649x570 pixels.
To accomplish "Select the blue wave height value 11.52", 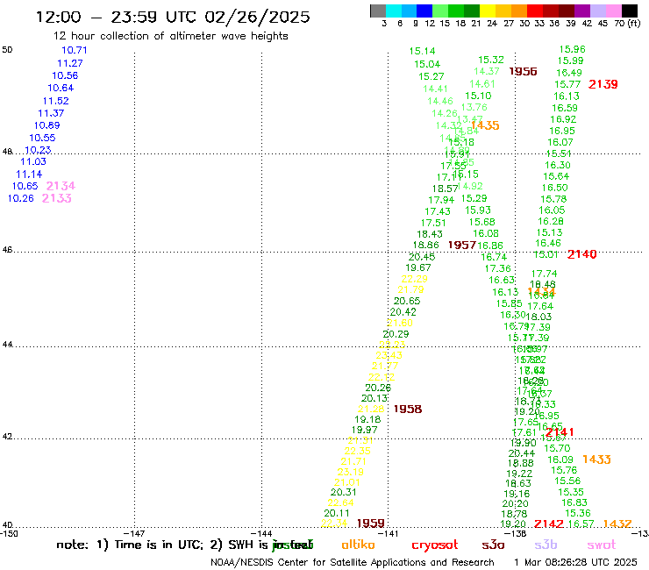I will (56, 101).
